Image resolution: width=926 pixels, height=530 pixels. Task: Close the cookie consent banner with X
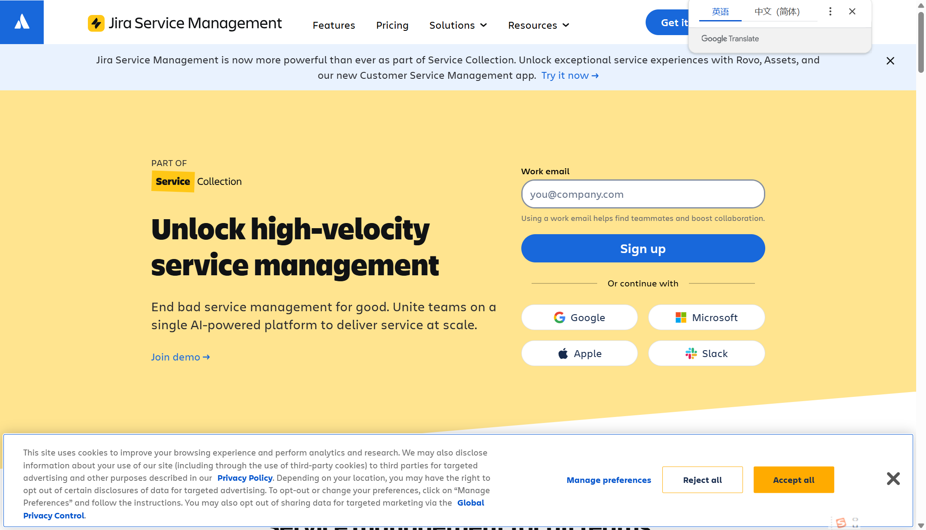[x=893, y=478]
